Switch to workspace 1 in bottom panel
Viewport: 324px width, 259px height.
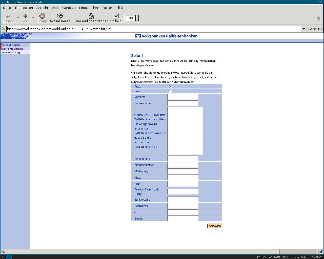[3, 257]
